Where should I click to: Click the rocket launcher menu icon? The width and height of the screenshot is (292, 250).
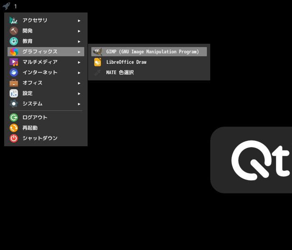[x=7, y=6]
